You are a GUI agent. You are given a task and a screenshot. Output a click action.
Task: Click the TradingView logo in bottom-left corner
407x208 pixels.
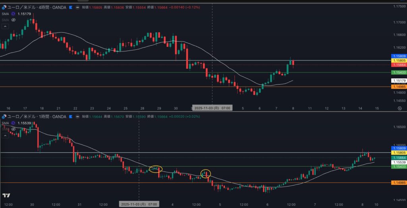pos(6,196)
